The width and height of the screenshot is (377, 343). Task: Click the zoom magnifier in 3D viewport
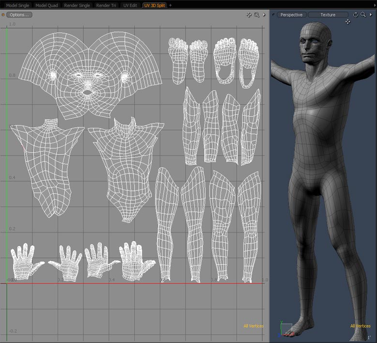(363, 15)
